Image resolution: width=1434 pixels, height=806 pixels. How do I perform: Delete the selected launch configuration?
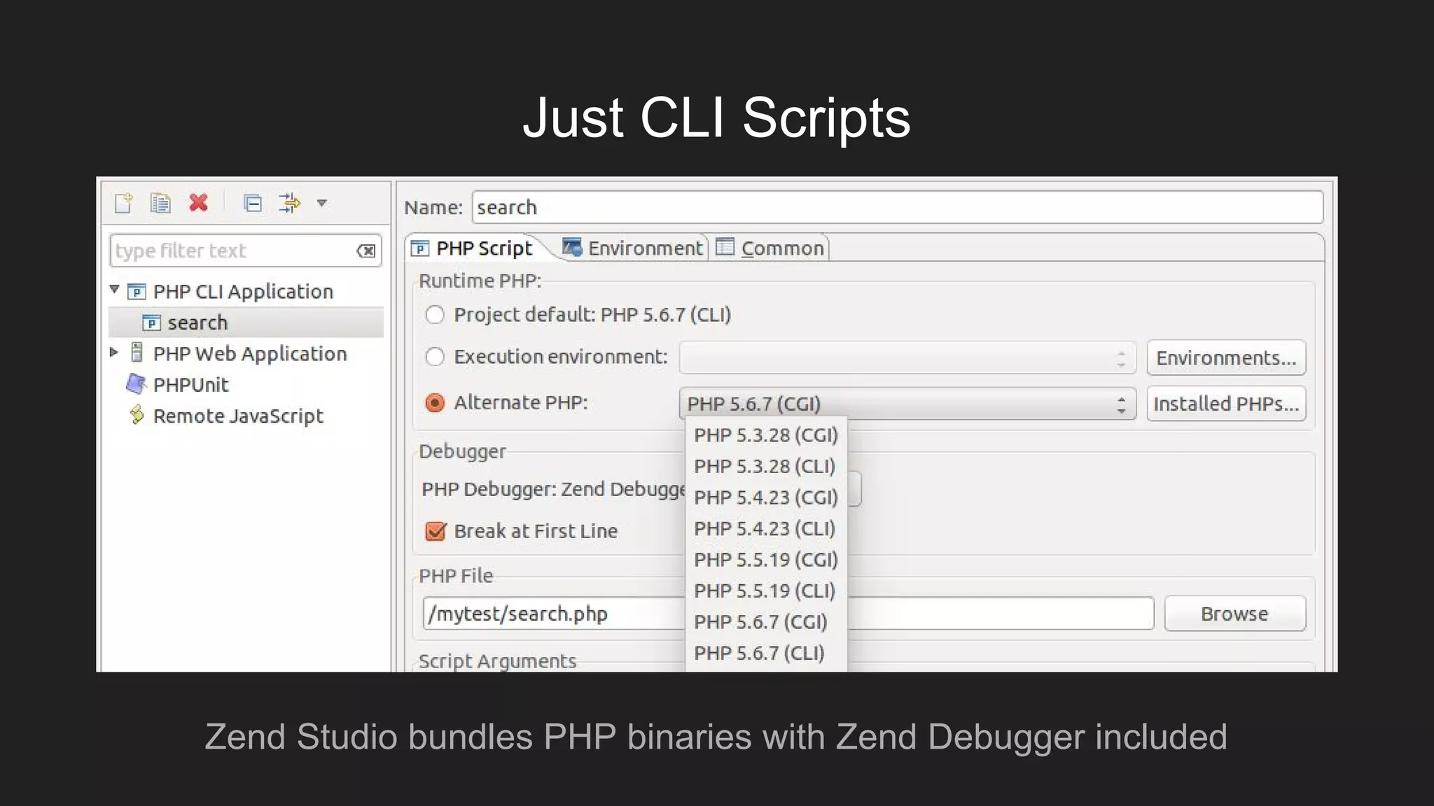click(199, 203)
